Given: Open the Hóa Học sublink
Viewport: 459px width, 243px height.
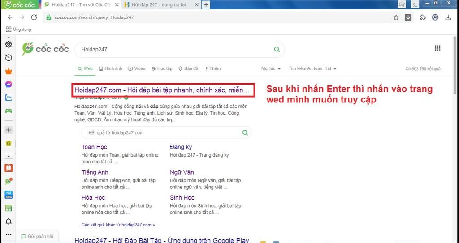Looking at the screenshot, I should [93, 198].
